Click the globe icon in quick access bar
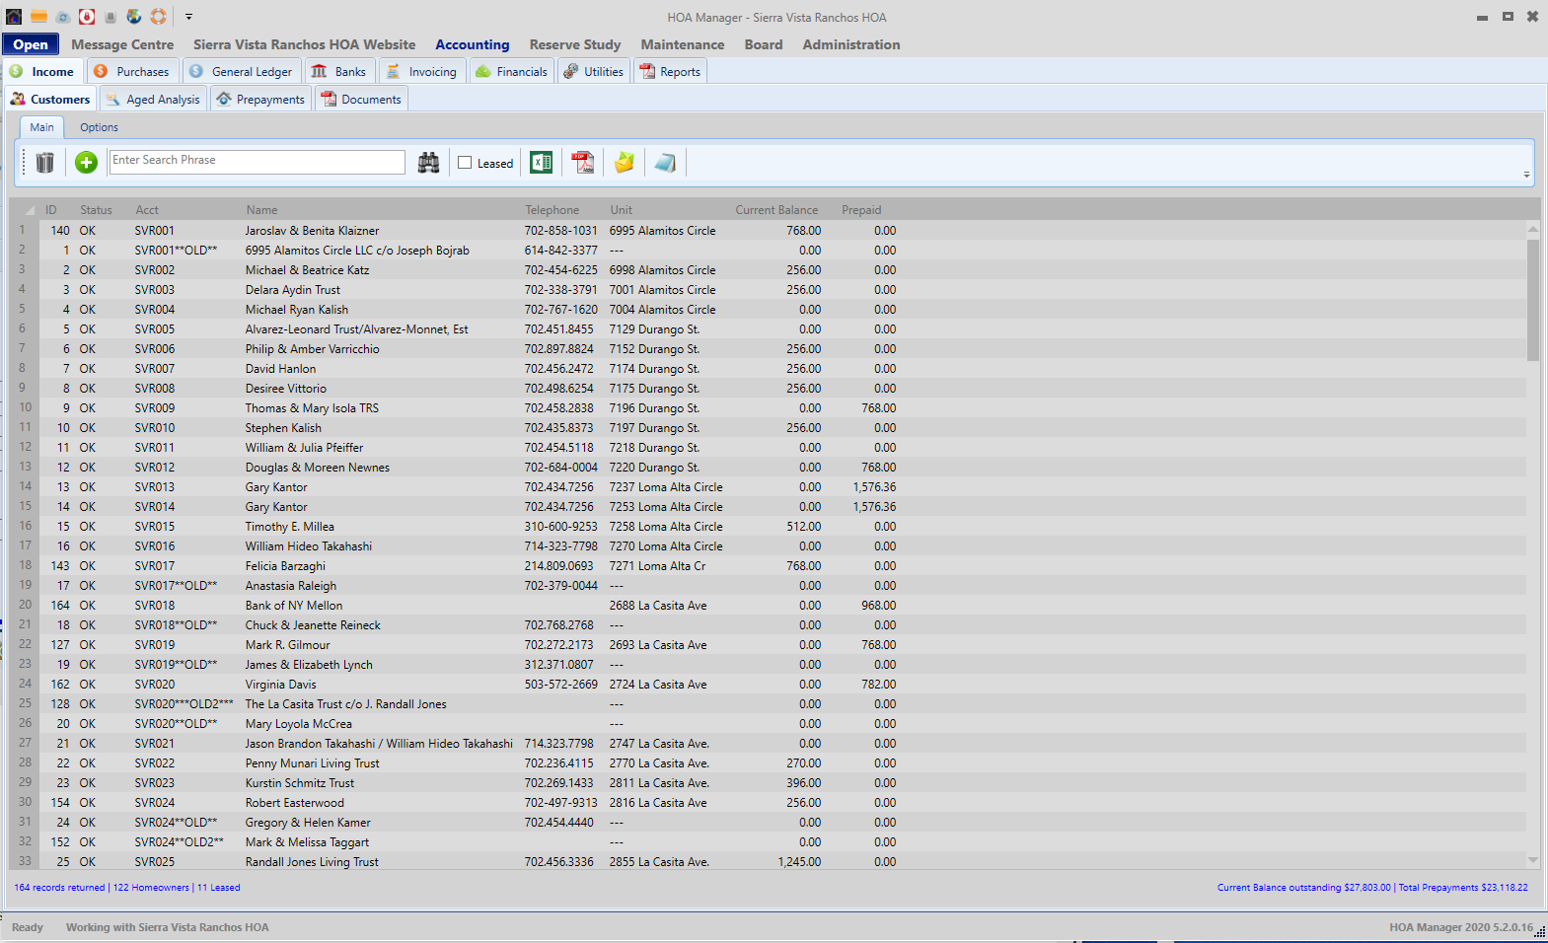 coord(134,17)
